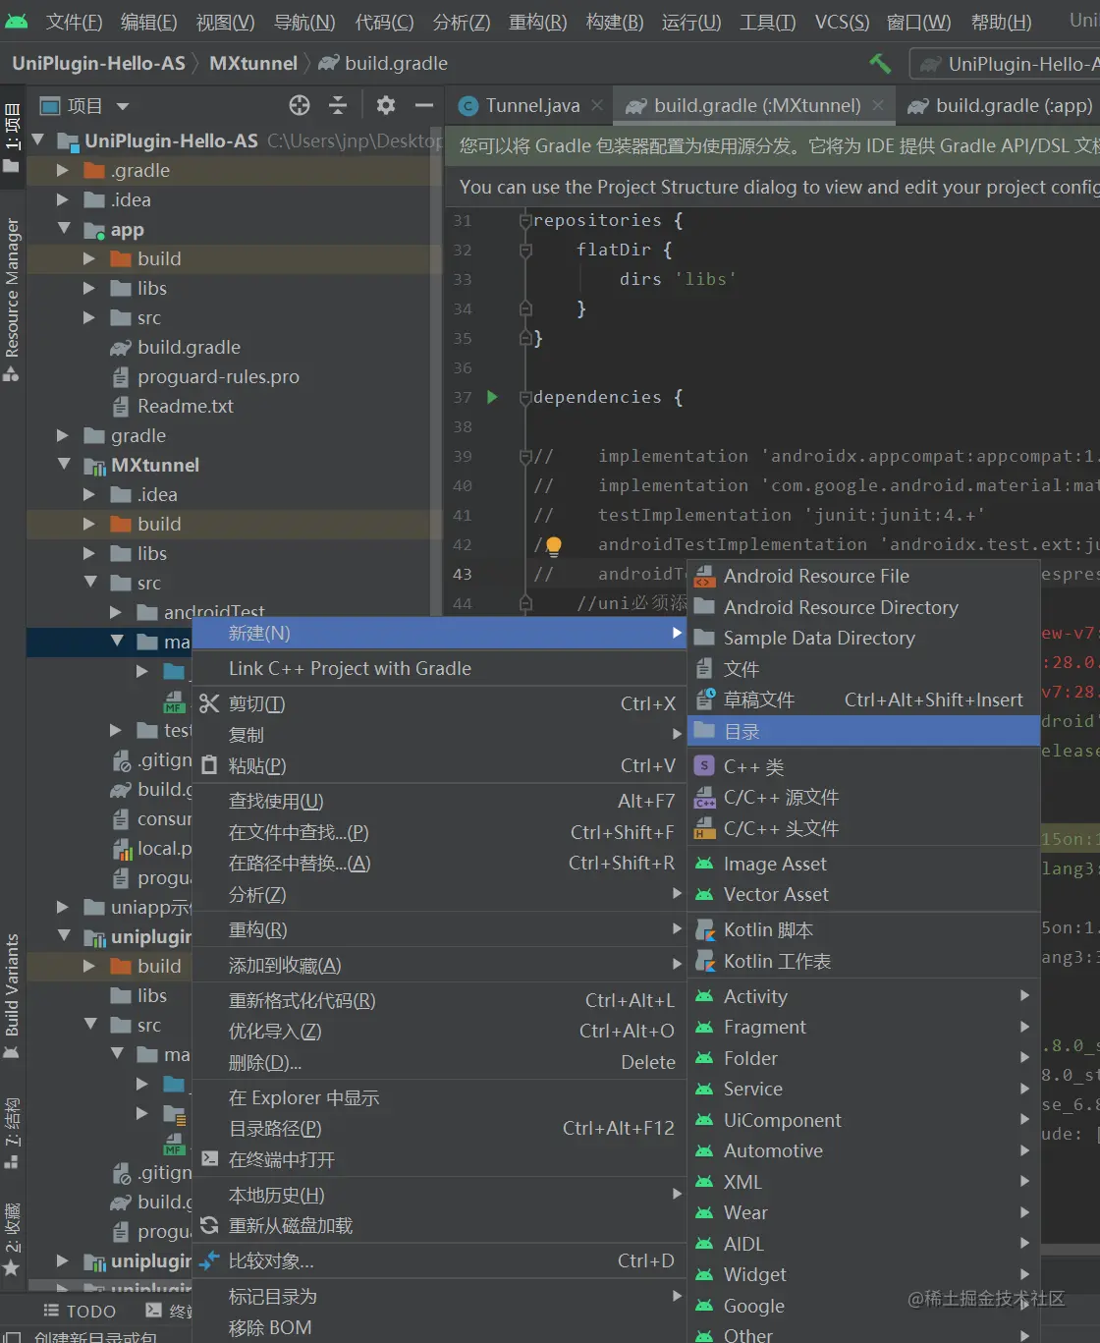Click line number 43 in gutter
Screen dimensions: 1100x1343
[x=463, y=574]
